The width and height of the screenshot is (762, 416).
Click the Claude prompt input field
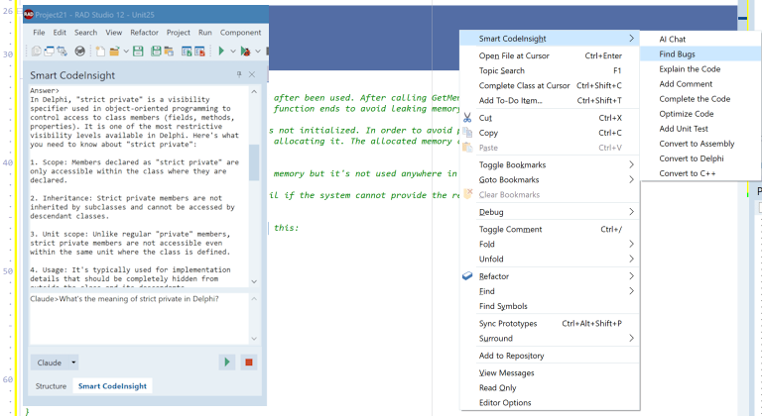(139, 318)
